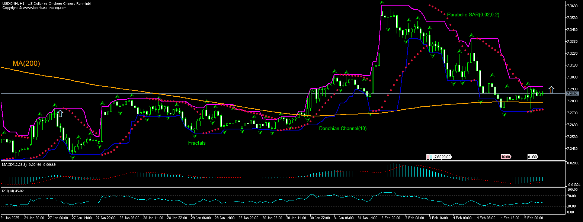
Task: Click the light blue '1' event flag
Action: coord(431,157)
